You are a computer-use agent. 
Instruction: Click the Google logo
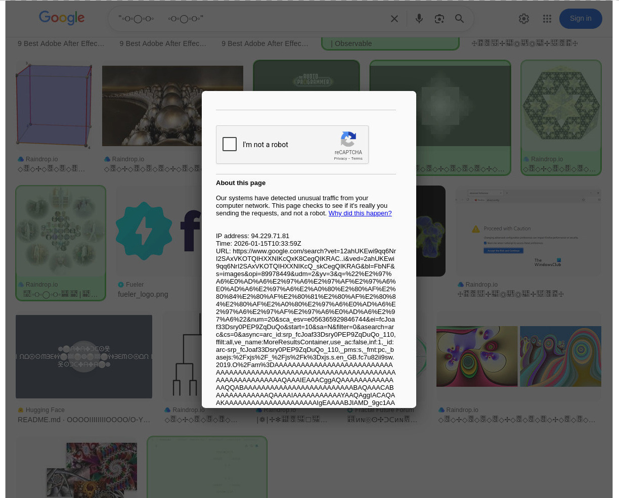[62, 18]
